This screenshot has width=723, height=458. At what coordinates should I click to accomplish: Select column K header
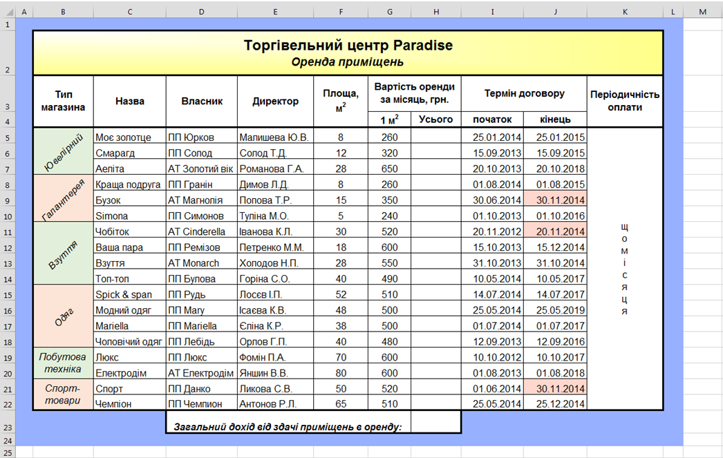625,12
